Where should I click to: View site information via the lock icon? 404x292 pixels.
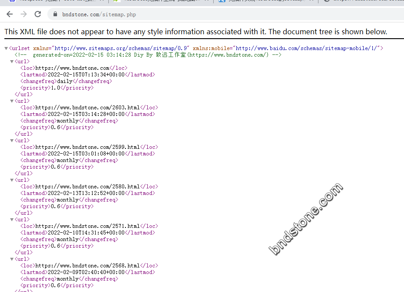(55, 14)
